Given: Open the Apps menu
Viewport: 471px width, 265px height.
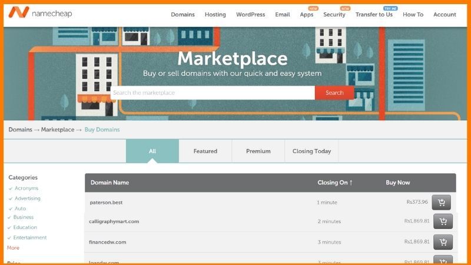Looking at the screenshot, I should coord(306,14).
